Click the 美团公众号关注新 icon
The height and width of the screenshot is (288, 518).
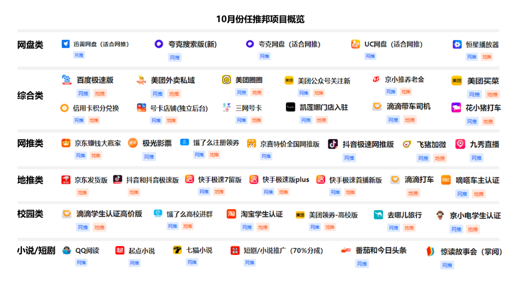coord(289,80)
